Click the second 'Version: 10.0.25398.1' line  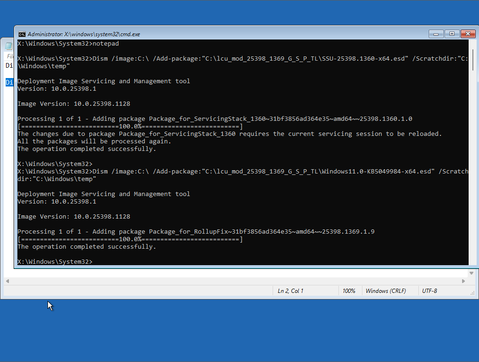tap(57, 202)
